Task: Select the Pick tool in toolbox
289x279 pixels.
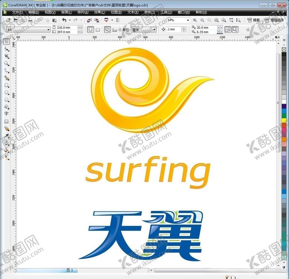Action: [x=6, y=41]
